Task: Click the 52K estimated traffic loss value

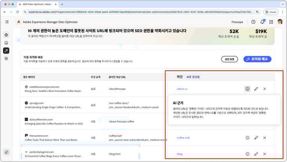Action: pos(234,31)
